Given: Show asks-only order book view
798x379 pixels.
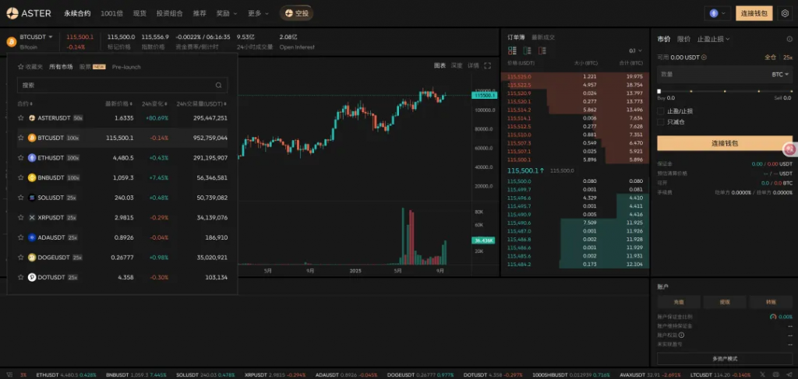Looking at the screenshot, I should point(542,51).
